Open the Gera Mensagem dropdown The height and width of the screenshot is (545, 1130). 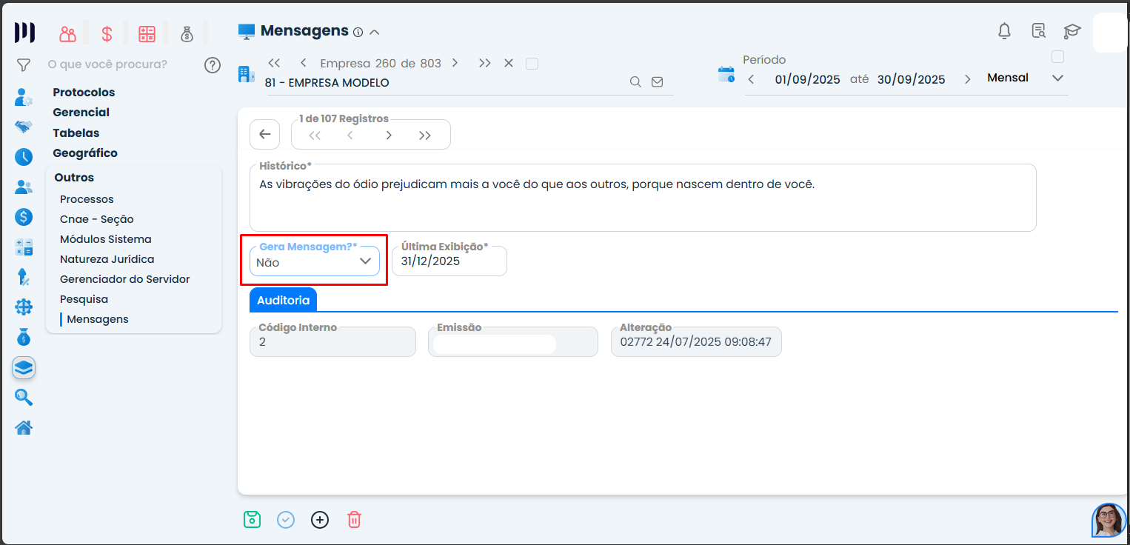[x=315, y=261]
